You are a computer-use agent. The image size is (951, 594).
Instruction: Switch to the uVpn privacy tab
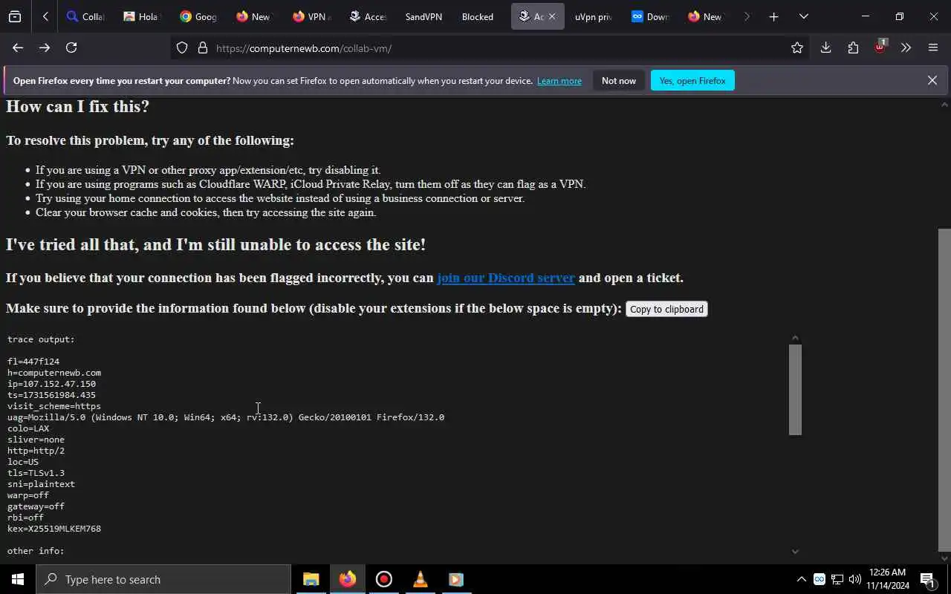click(x=594, y=16)
